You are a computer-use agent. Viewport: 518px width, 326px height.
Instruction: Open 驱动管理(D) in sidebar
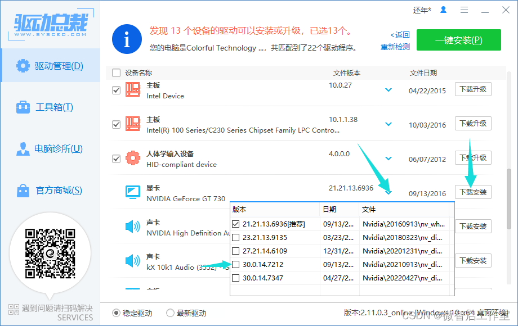tap(50, 66)
